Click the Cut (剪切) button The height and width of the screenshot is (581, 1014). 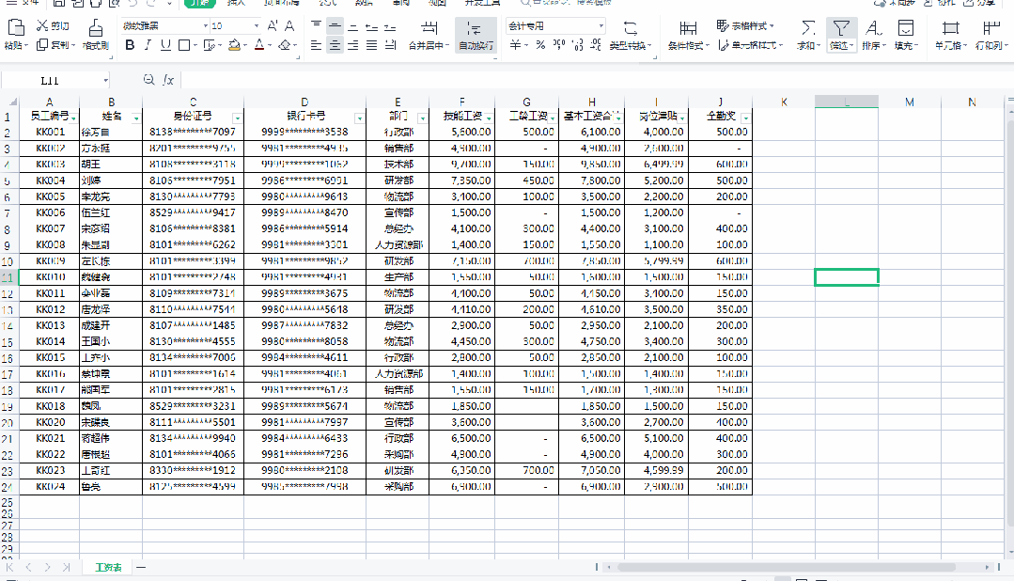[54, 25]
